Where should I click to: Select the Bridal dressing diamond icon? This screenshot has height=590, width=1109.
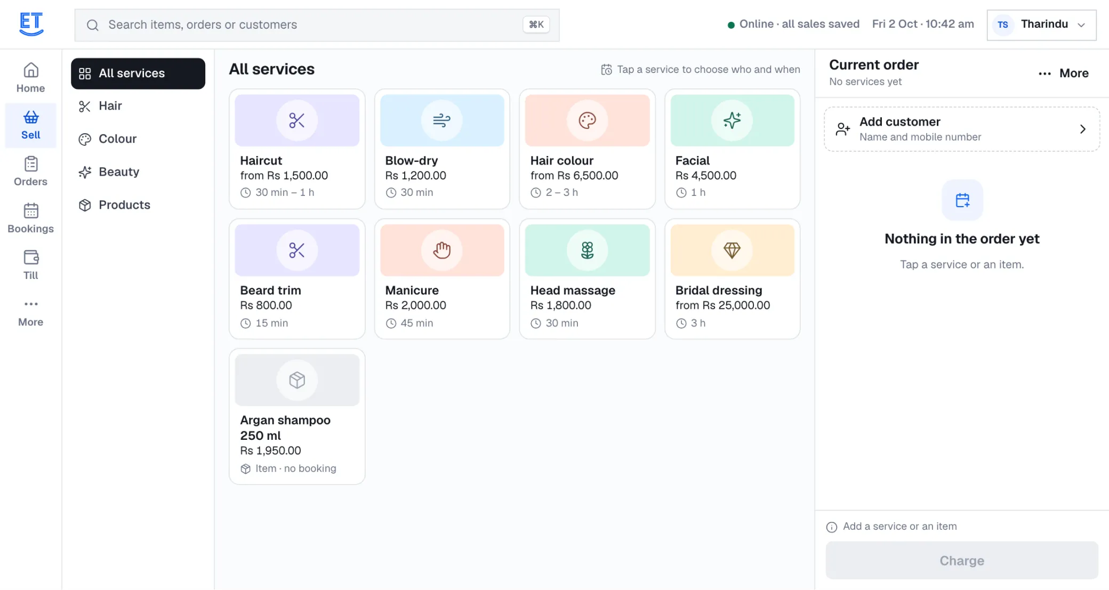pos(732,250)
